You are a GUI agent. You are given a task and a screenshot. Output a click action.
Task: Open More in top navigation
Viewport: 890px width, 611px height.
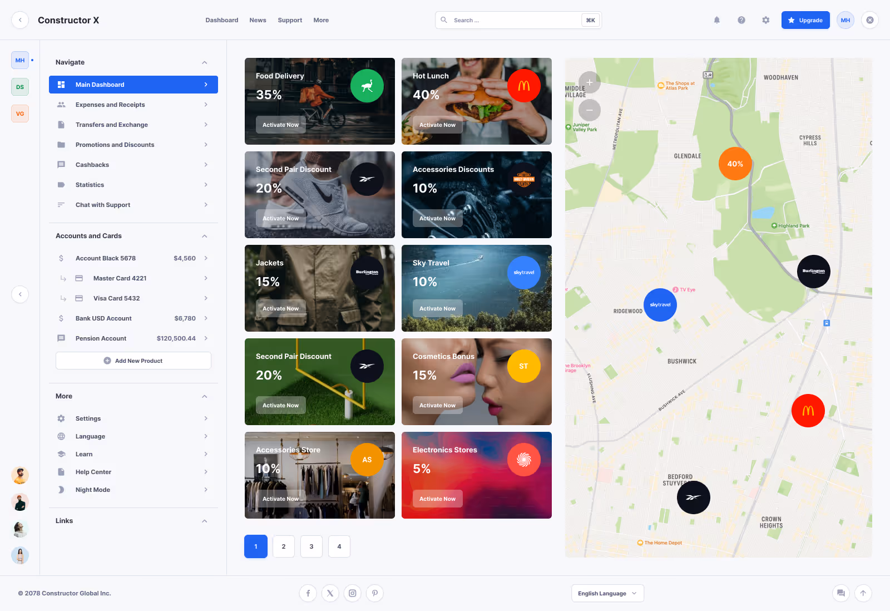pyautogui.click(x=321, y=20)
